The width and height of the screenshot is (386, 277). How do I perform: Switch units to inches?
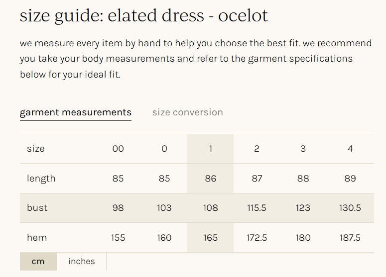point(82,262)
